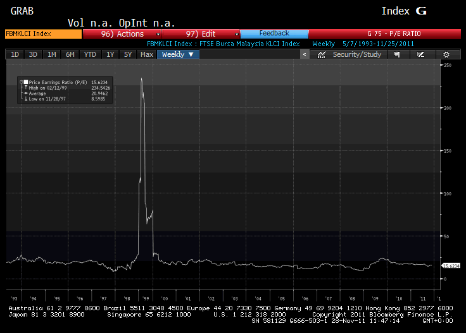
Task: Click the Vol n.a. OpInt n.a. text
Action: 122,23
